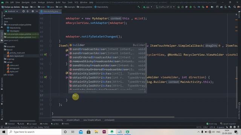The width and height of the screenshot is (241, 135).
Task: Choose sendOrderedBroadcastAsUser autocomplete suggestion
Action: click(107, 57)
